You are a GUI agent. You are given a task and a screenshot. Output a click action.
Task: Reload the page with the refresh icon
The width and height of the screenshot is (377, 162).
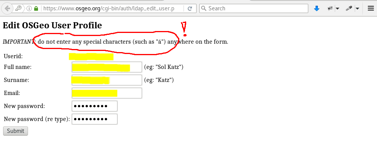[190, 8]
